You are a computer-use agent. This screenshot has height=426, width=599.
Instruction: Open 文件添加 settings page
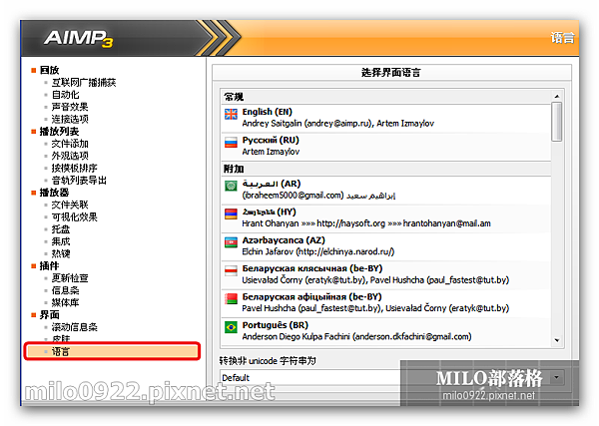(x=70, y=144)
